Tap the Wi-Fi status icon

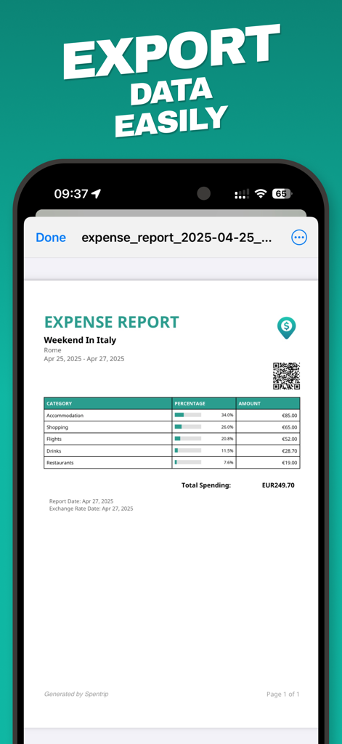[x=261, y=193]
